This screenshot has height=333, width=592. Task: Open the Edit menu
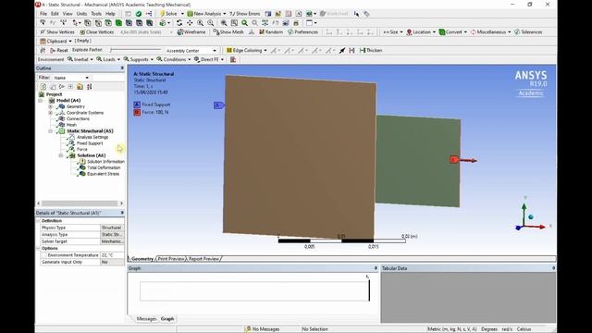click(55, 14)
